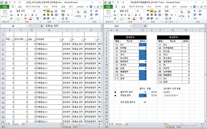Toggle align right in 코난임체커 workbook
The width and height of the screenshot is (207, 129).
point(155,15)
